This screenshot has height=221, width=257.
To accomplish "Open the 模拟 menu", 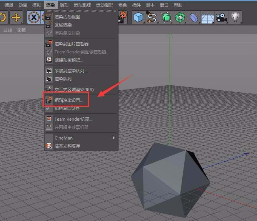I will (x=37, y=5).
